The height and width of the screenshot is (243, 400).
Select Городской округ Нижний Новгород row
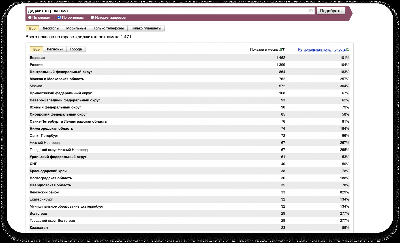click(x=190, y=150)
